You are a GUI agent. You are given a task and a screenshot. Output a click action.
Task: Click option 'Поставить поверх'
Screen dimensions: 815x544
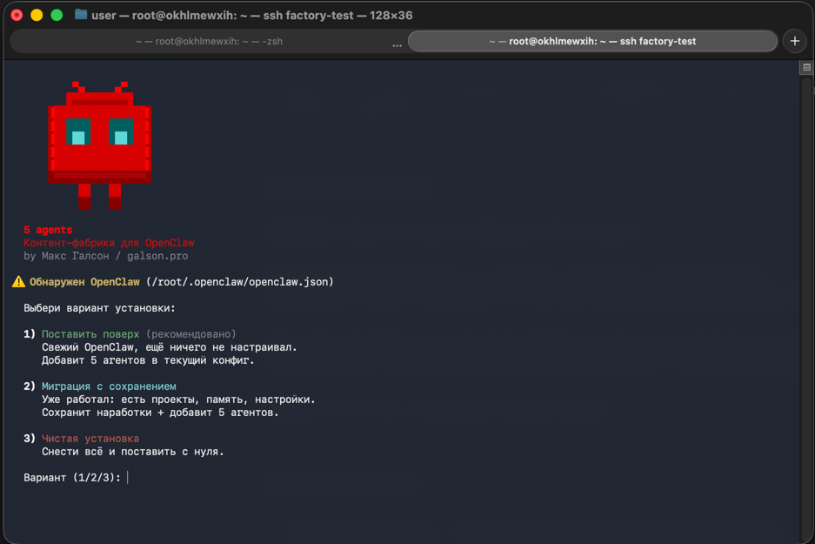(x=90, y=334)
